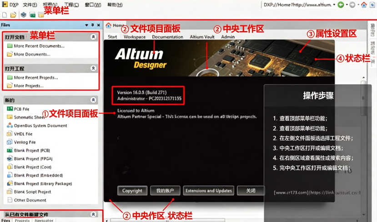The height and width of the screenshot is (222, 377).
Task: Switch to the Start tab
Action: pos(112,37)
